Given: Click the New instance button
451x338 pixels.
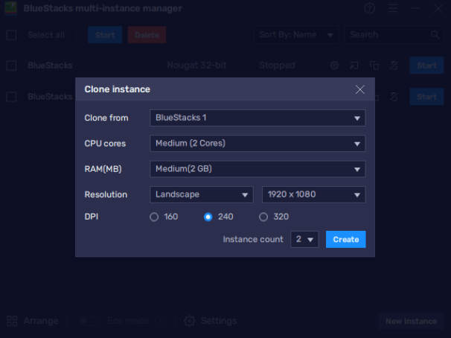Looking at the screenshot, I should tap(411, 321).
